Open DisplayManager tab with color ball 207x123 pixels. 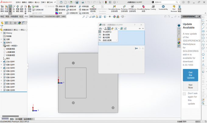[19, 23]
